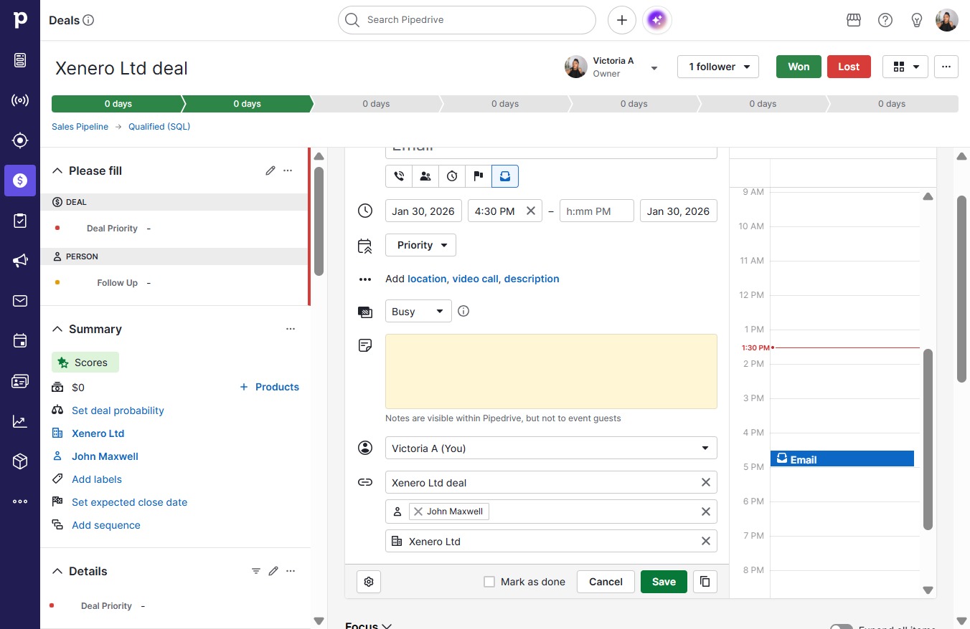Open the 1 follower dropdown

718,67
